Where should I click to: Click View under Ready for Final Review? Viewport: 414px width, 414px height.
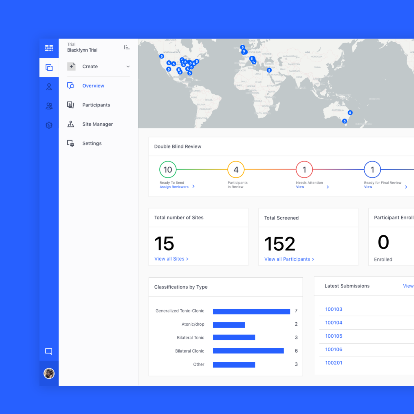[368, 187]
